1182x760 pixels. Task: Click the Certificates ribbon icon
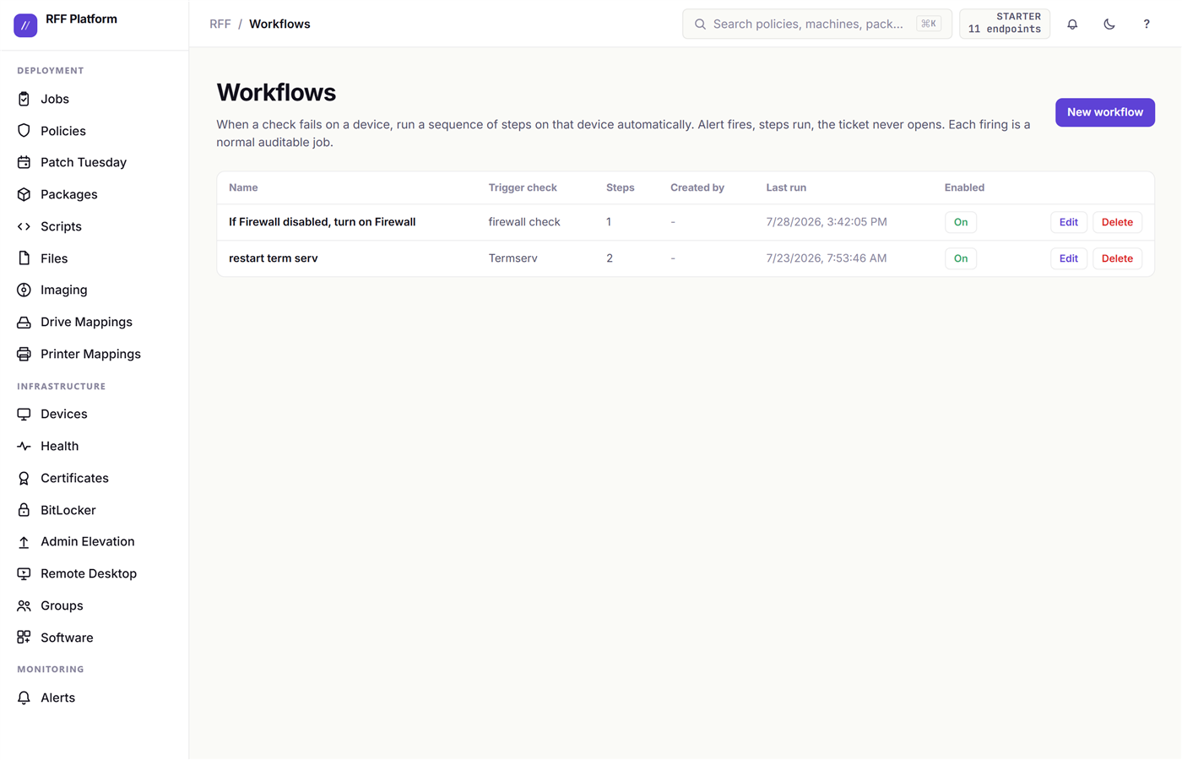coord(24,478)
